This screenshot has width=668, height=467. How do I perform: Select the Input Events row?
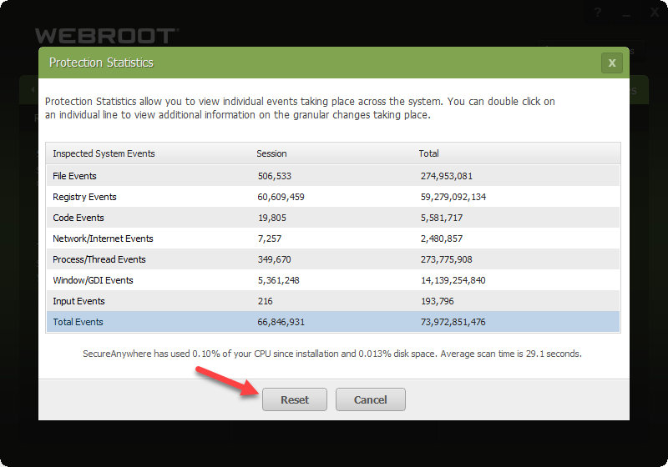pyautogui.click(x=332, y=301)
